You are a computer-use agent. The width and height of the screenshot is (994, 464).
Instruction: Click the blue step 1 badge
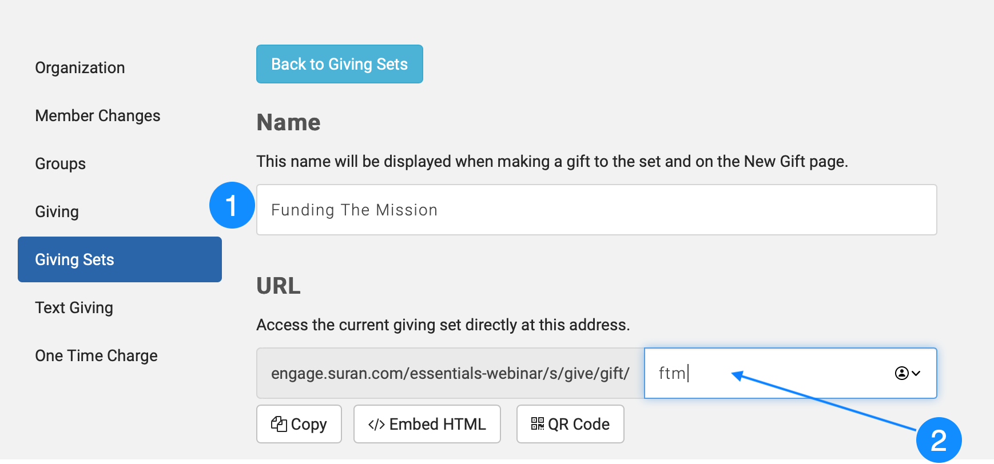point(232,205)
